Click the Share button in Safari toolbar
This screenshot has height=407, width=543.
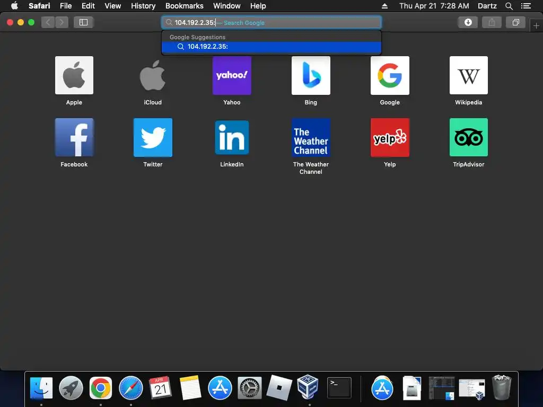coord(492,22)
